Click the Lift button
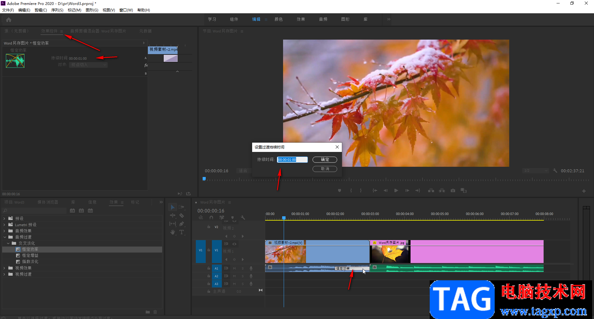 coord(431,191)
